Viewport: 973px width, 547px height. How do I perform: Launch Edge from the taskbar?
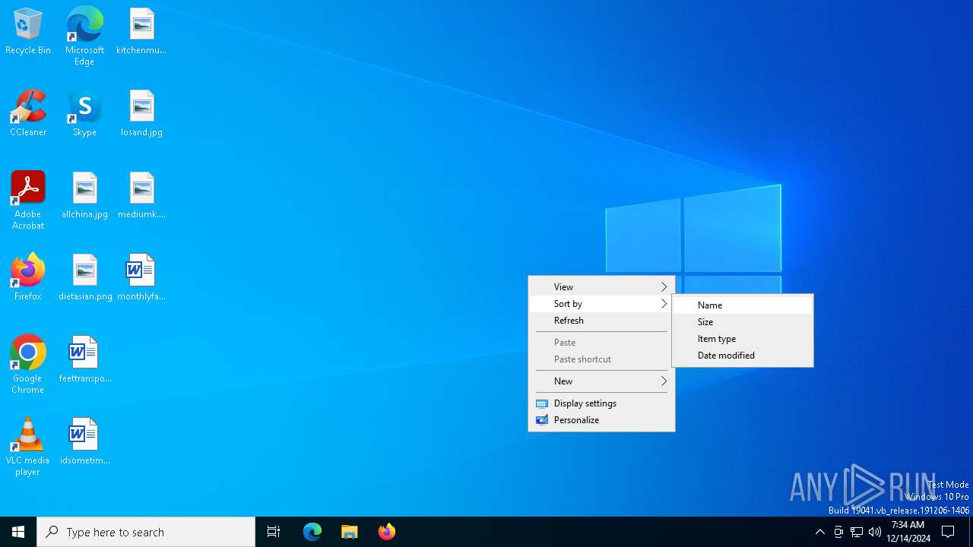312,532
